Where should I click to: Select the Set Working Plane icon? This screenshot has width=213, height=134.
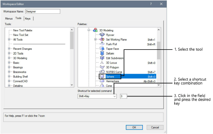[x=102, y=39]
